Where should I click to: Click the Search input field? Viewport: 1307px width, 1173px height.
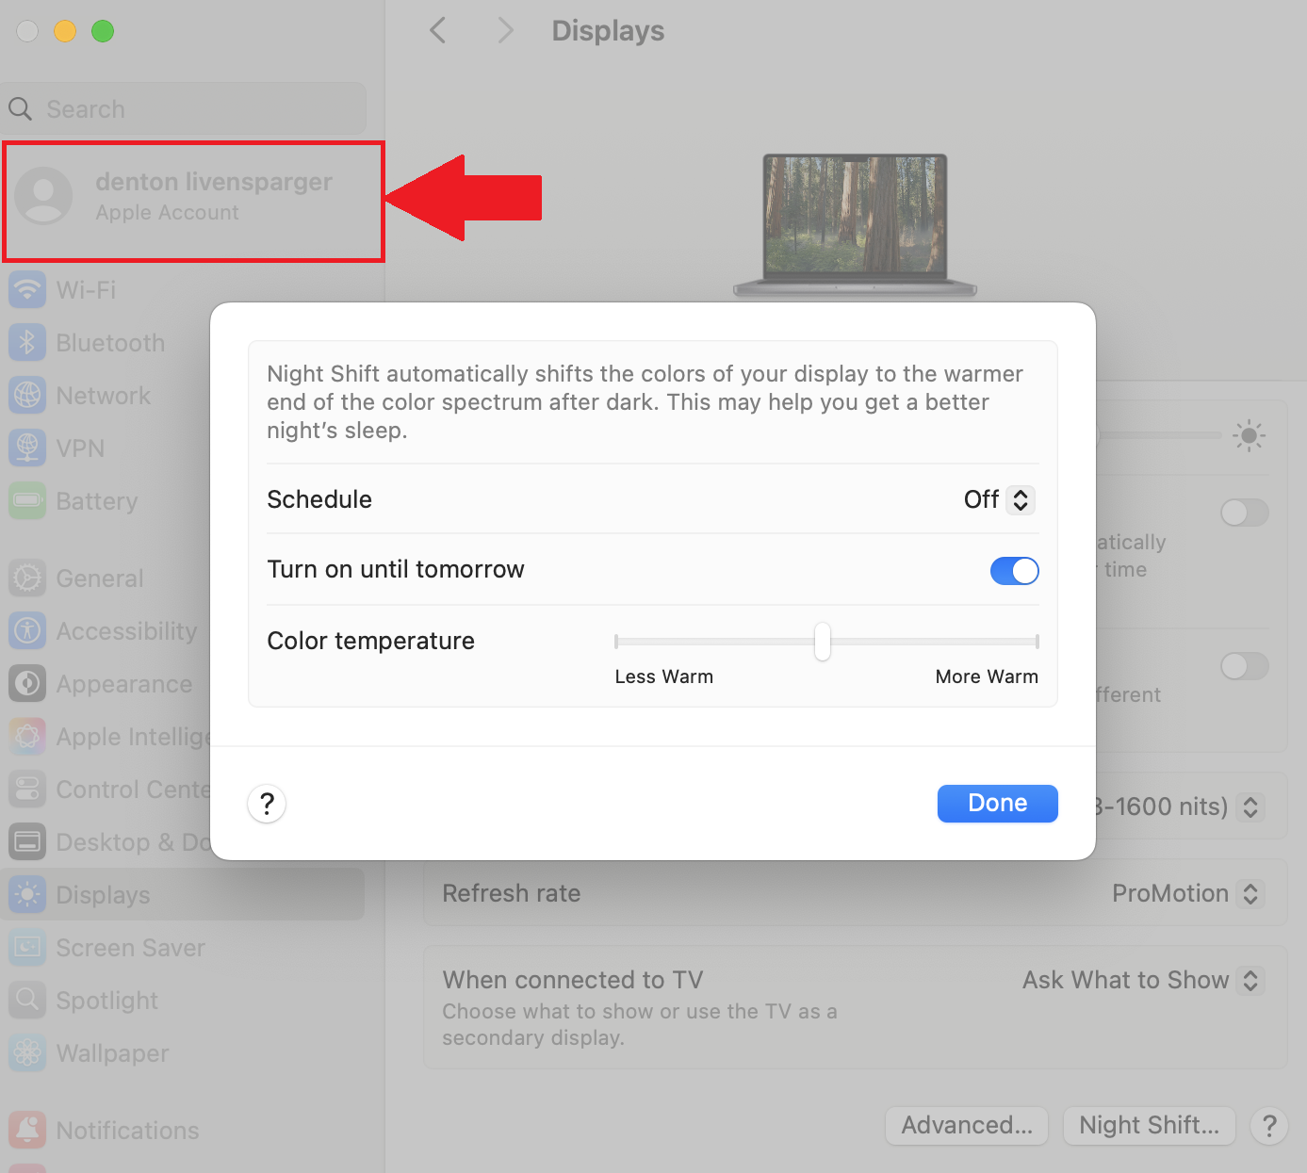click(185, 108)
